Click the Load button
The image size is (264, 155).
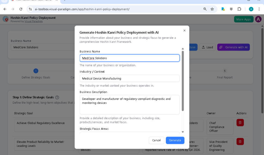coord(207,47)
